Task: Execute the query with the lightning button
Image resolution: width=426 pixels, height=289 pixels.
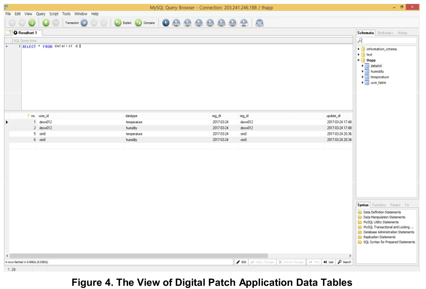Action: click(x=46, y=23)
